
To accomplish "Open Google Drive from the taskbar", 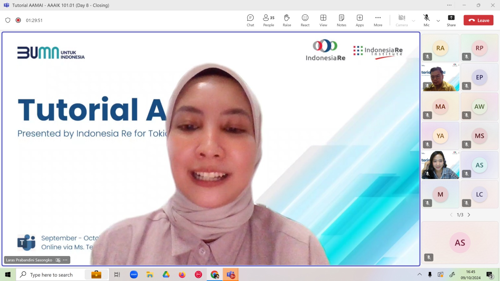I will point(166,274).
